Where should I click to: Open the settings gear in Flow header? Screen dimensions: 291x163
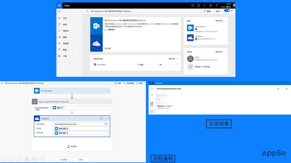pos(211,5)
